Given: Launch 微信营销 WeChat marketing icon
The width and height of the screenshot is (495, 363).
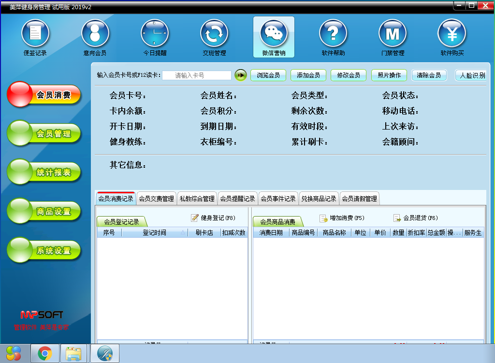Looking at the screenshot, I should point(274,34).
